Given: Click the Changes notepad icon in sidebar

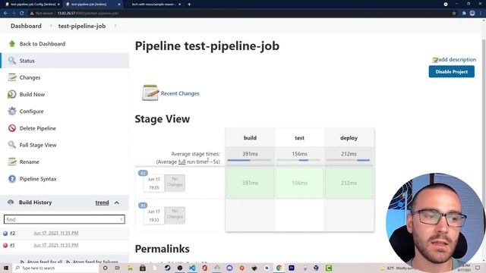Looking at the screenshot, I should tap(12, 77).
